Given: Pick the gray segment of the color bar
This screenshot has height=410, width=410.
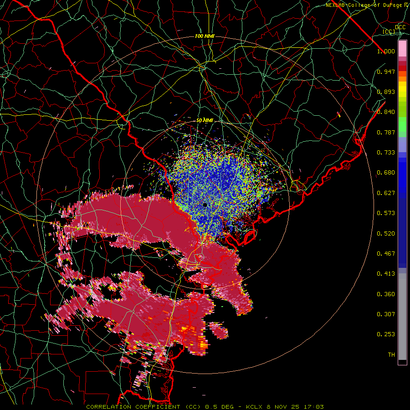Looking at the screenshot, I should (x=402, y=319).
